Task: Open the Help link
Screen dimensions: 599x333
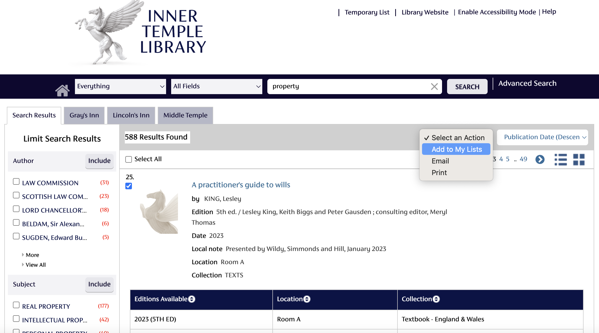Action: (549, 12)
